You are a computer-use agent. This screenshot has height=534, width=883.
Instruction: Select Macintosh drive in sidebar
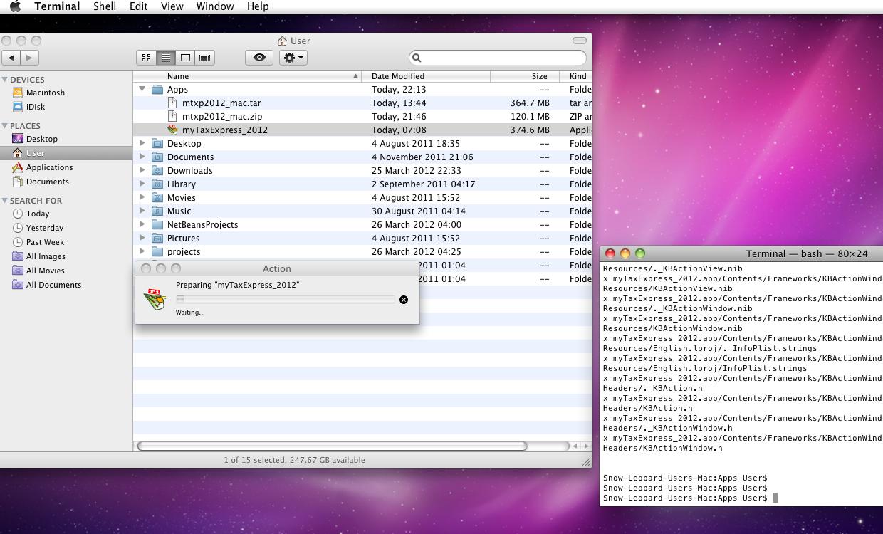point(45,93)
